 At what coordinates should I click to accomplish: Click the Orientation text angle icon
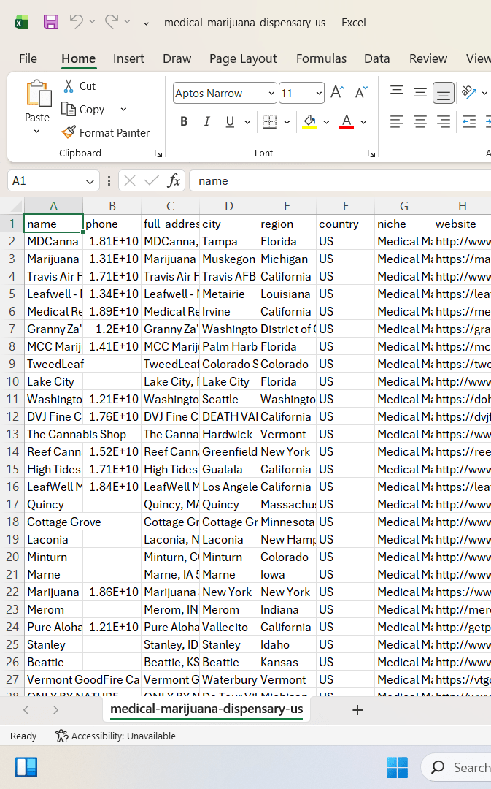coord(469,91)
